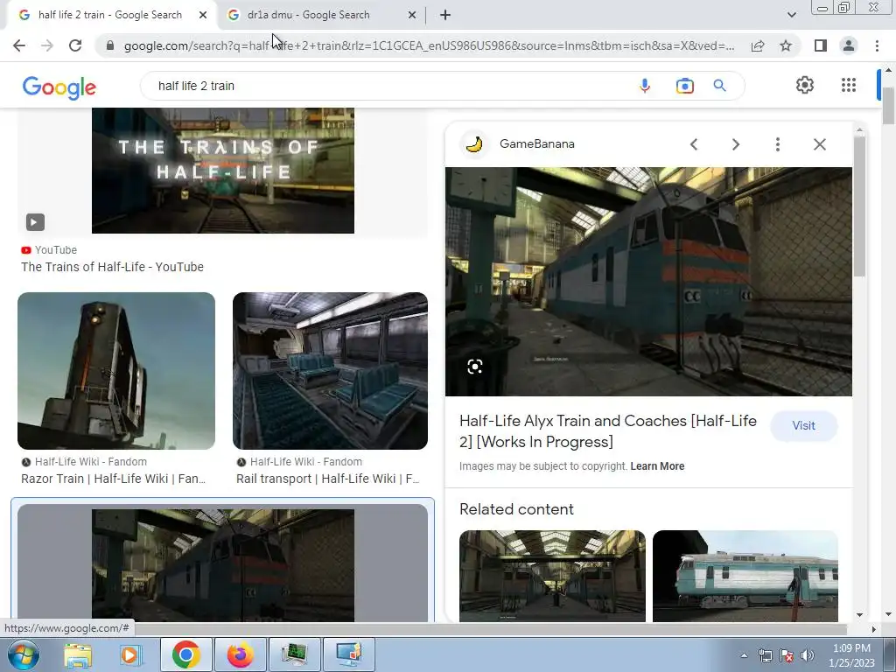Open the Chrome side panel
896x672 pixels.
821,45
